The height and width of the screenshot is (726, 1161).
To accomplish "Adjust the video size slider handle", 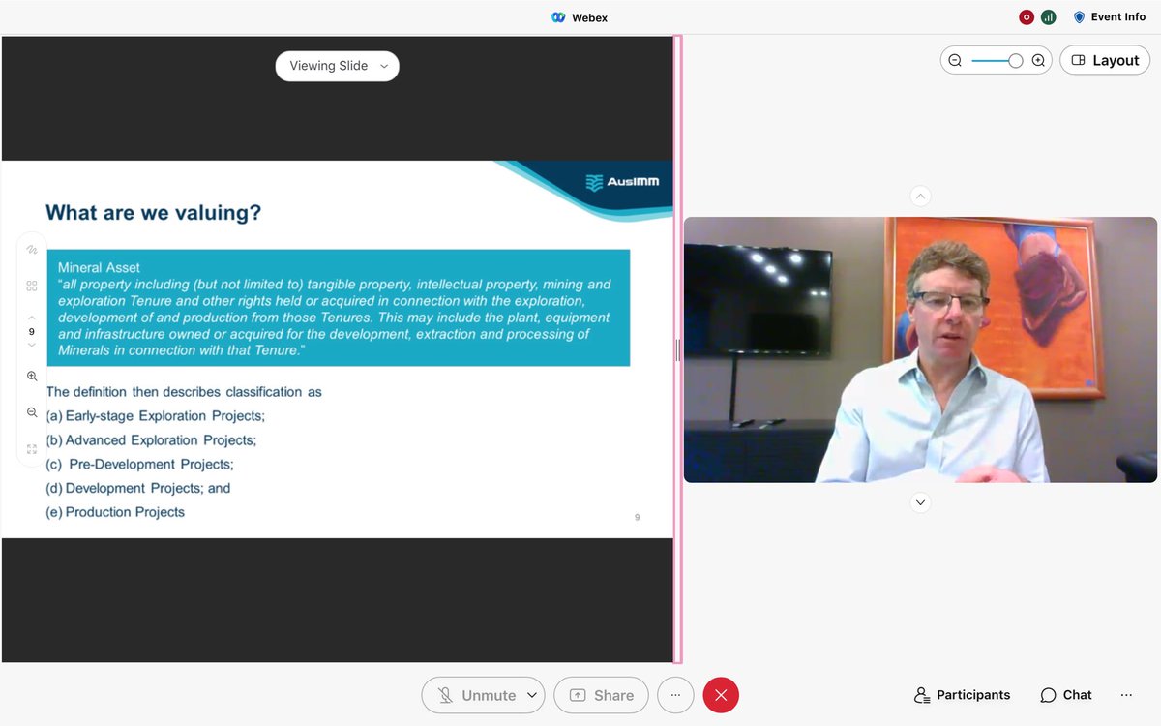I will (1015, 60).
